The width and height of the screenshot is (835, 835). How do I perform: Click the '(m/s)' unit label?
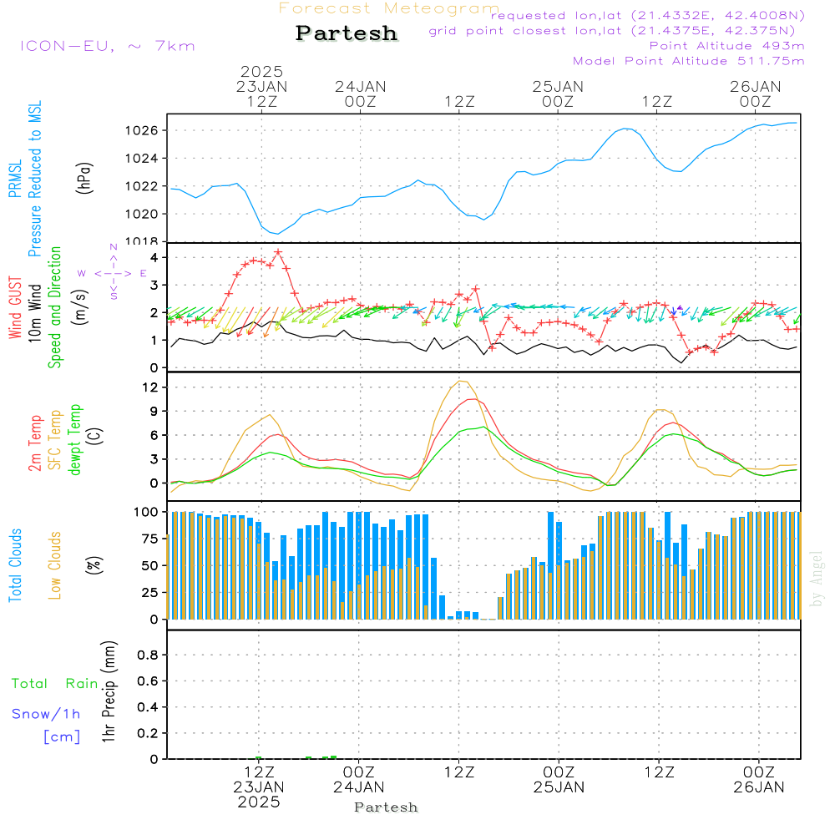click(x=80, y=307)
